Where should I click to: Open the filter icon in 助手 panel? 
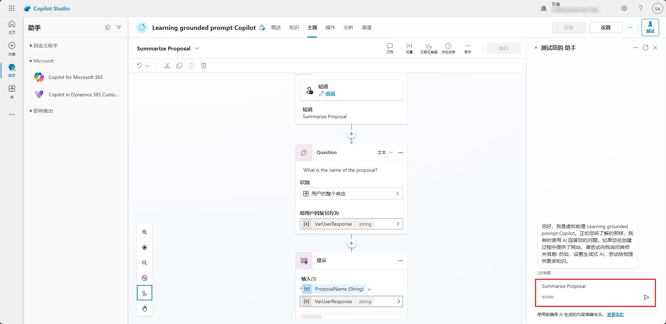[119, 27]
